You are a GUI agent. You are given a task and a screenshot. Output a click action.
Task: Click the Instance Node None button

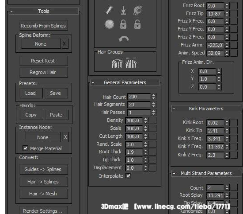click(x=43, y=137)
